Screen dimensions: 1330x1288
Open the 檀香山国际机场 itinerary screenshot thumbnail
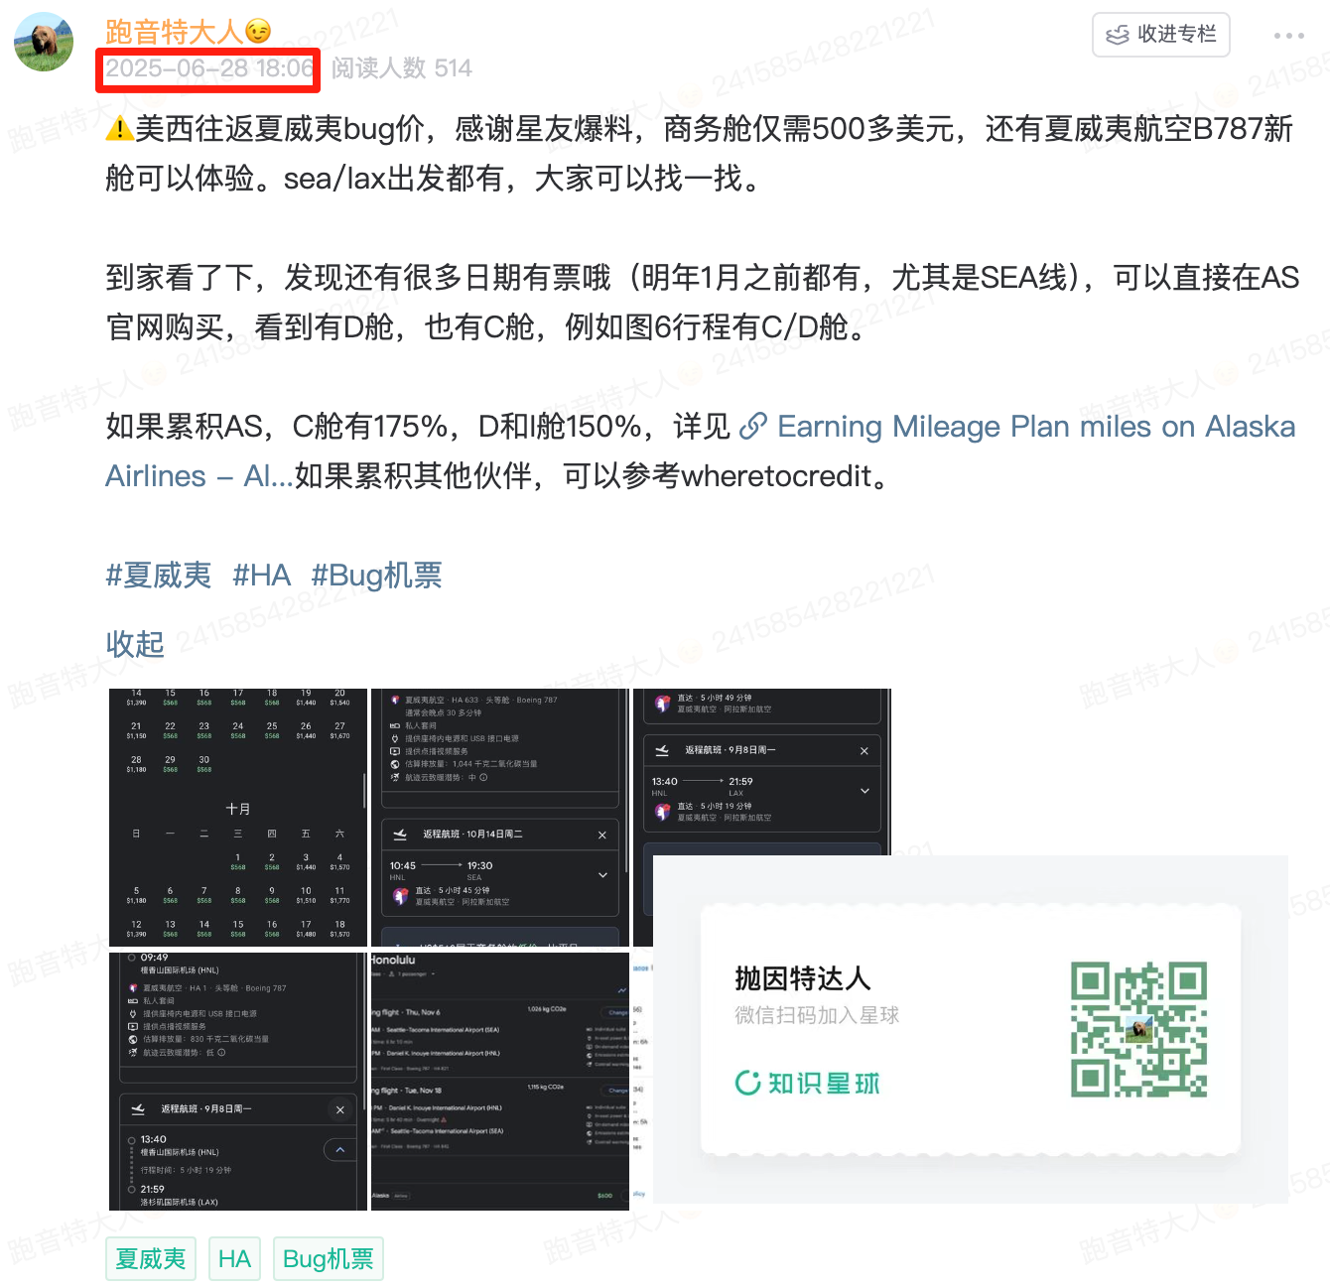coord(238,1081)
